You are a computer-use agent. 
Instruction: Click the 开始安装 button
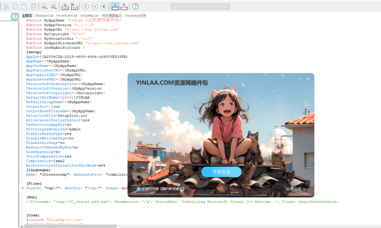(221, 172)
